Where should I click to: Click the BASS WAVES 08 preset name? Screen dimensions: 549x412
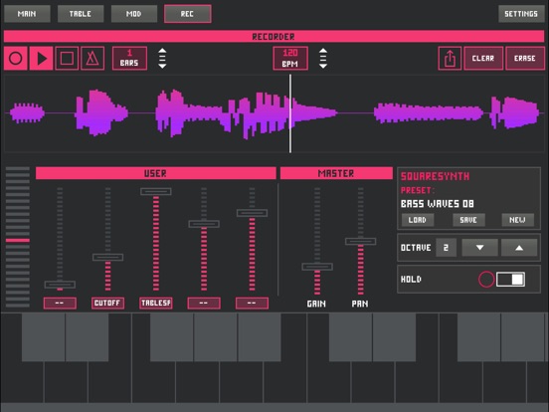pyautogui.click(x=438, y=204)
